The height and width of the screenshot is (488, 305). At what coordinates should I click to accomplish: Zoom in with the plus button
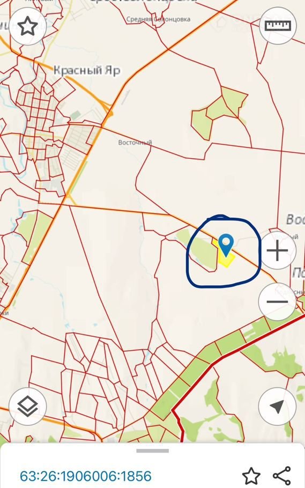277,250
